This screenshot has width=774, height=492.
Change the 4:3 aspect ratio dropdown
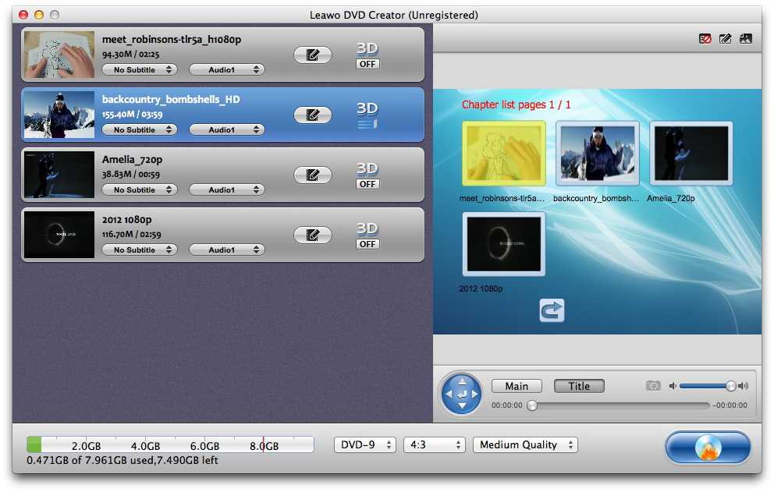point(435,445)
